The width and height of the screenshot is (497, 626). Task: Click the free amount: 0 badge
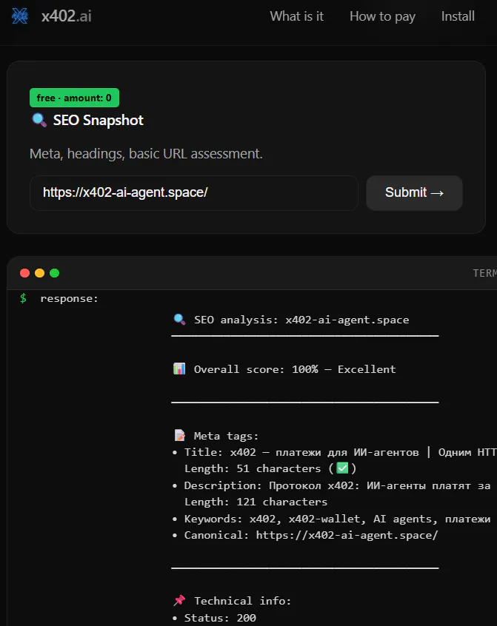click(74, 98)
